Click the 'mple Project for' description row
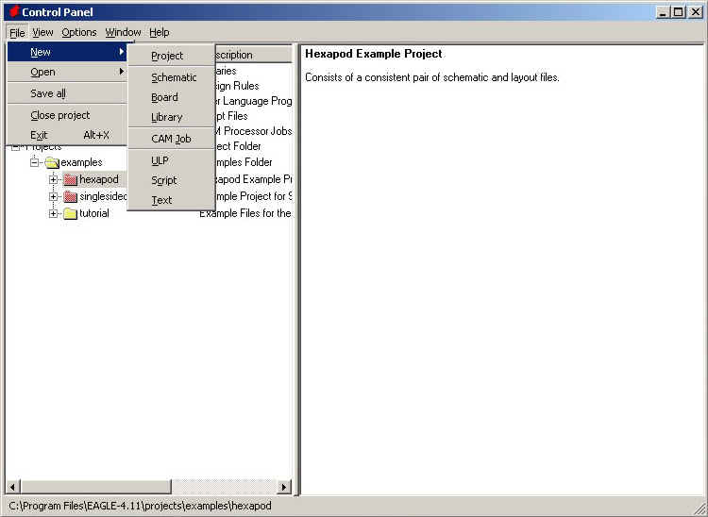The width and height of the screenshot is (708, 517). 253,196
